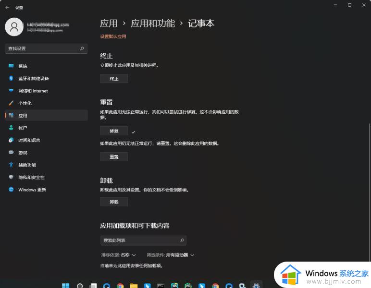This screenshot has height=288, width=371.
Task: Click the 终止 button
Action: click(x=114, y=79)
